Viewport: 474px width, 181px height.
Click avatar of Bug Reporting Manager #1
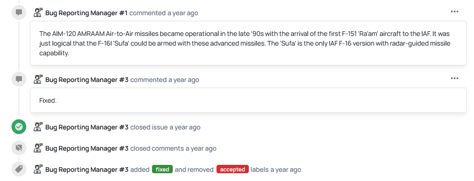[38, 12]
